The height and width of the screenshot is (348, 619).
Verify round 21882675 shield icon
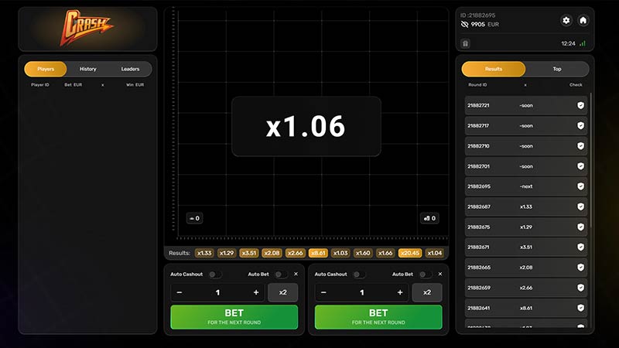581,227
